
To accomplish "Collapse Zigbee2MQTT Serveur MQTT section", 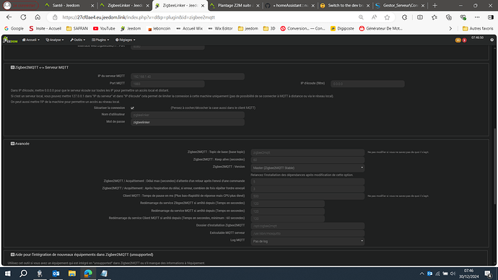I will click(x=12, y=67).
